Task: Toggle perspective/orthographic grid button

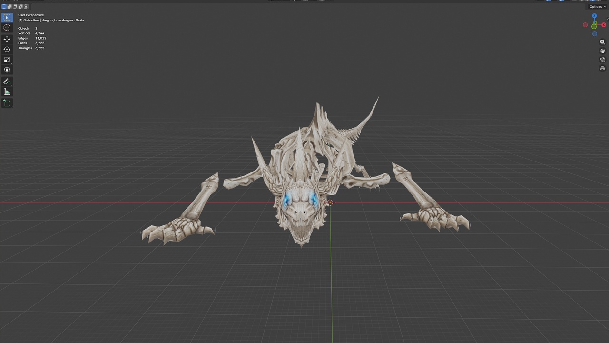Action: (x=602, y=68)
